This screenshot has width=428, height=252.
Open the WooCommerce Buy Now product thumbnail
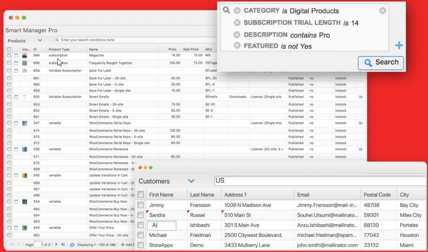(x=24, y=202)
